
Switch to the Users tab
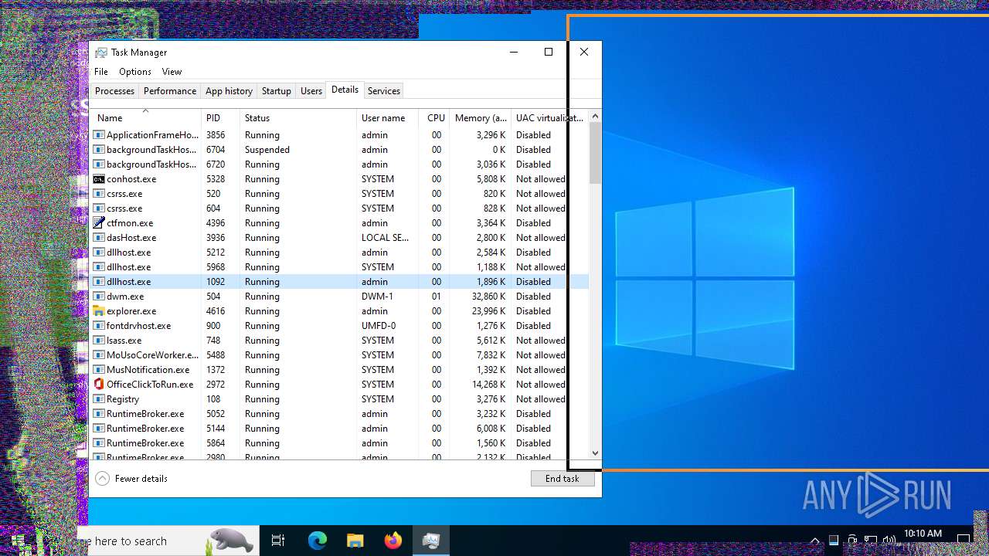(311, 91)
